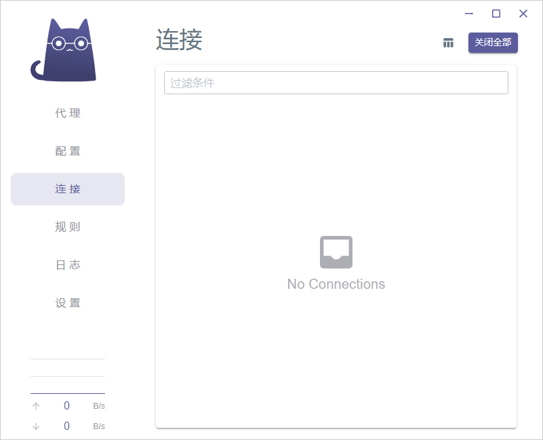
Task: Open the 设置 (Settings) section
Action: click(x=67, y=302)
